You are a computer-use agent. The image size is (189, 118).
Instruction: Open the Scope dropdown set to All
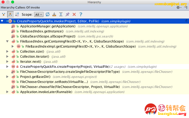point(39,15)
